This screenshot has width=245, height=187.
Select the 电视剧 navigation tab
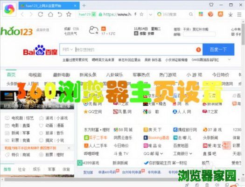click(35, 75)
